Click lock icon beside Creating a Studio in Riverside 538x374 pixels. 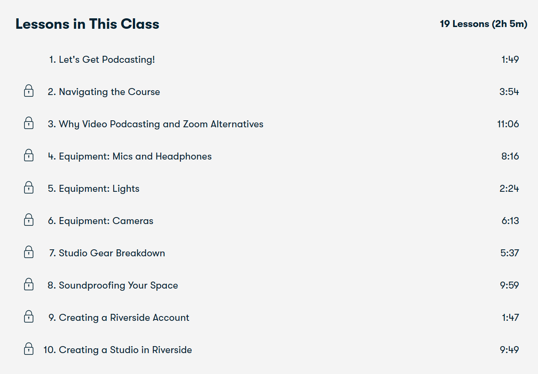tap(29, 349)
